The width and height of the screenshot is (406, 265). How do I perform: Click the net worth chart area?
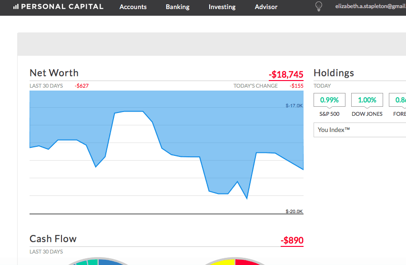166,153
